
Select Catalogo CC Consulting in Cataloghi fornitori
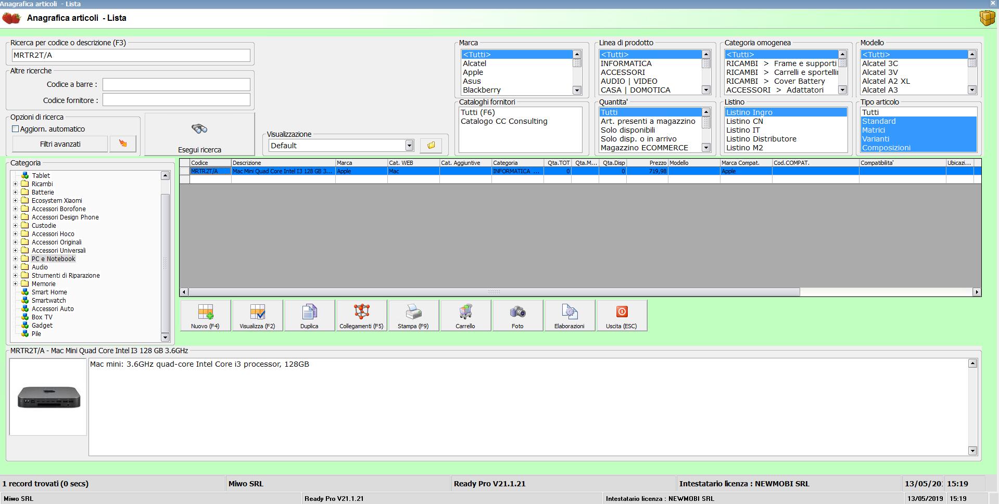[504, 121]
